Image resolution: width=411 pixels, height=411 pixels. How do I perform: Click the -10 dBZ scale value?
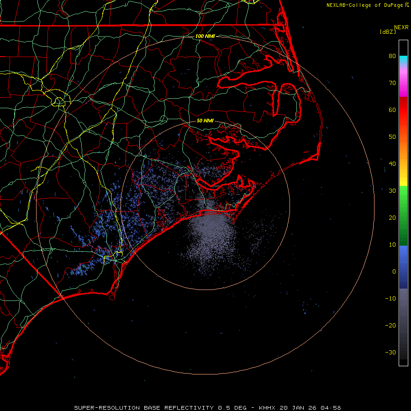coord(390,299)
